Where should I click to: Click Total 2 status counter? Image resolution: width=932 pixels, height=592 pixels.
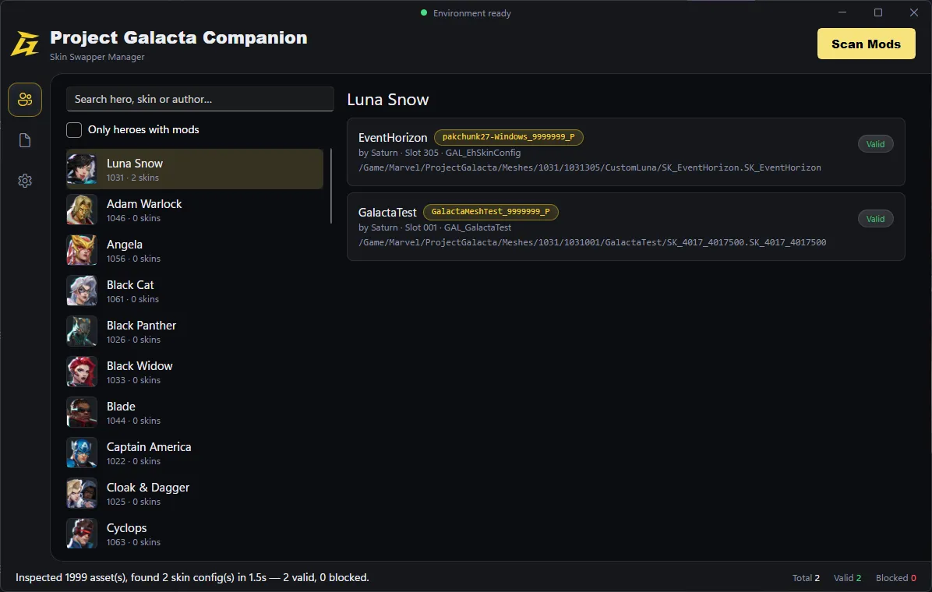click(806, 578)
